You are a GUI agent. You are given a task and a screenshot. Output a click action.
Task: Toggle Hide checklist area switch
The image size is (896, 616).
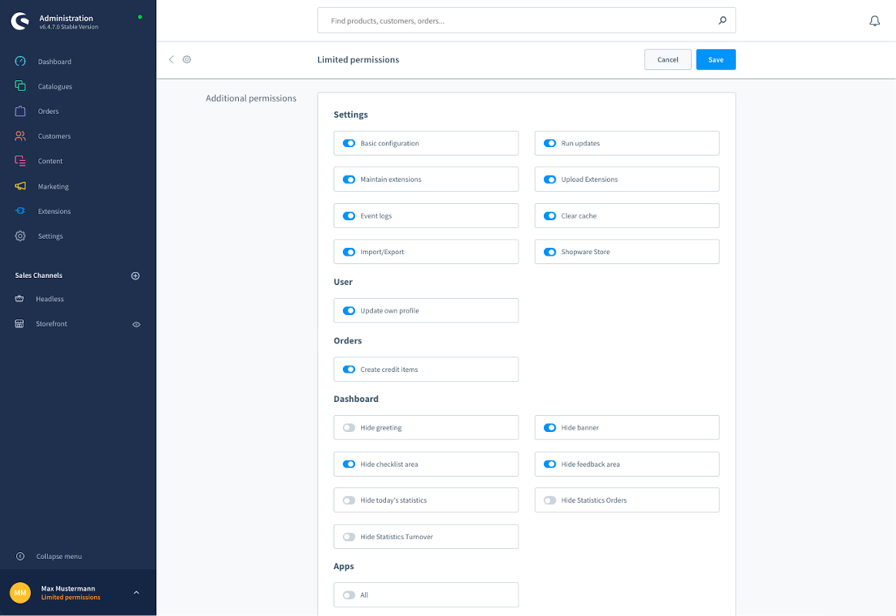pyautogui.click(x=348, y=464)
